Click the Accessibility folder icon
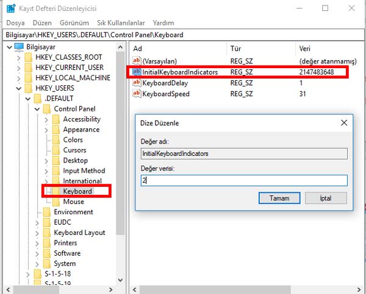Image resolution: width=366 pixels, height=294 pixels. click(x=56, y=119)
